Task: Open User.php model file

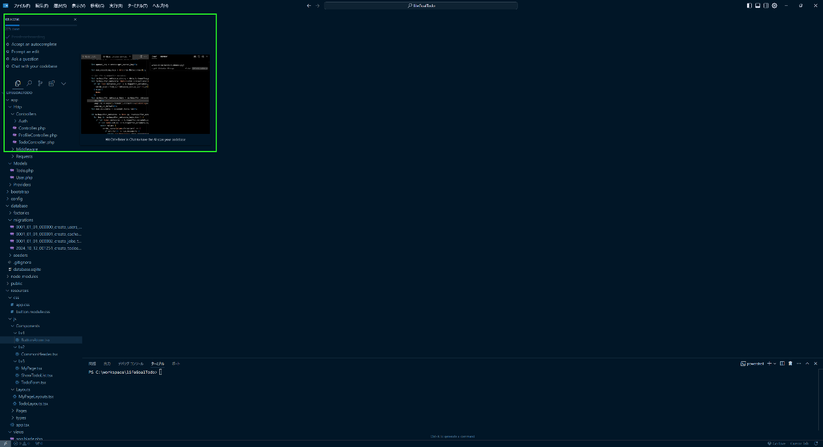Action: coord(24,177)
